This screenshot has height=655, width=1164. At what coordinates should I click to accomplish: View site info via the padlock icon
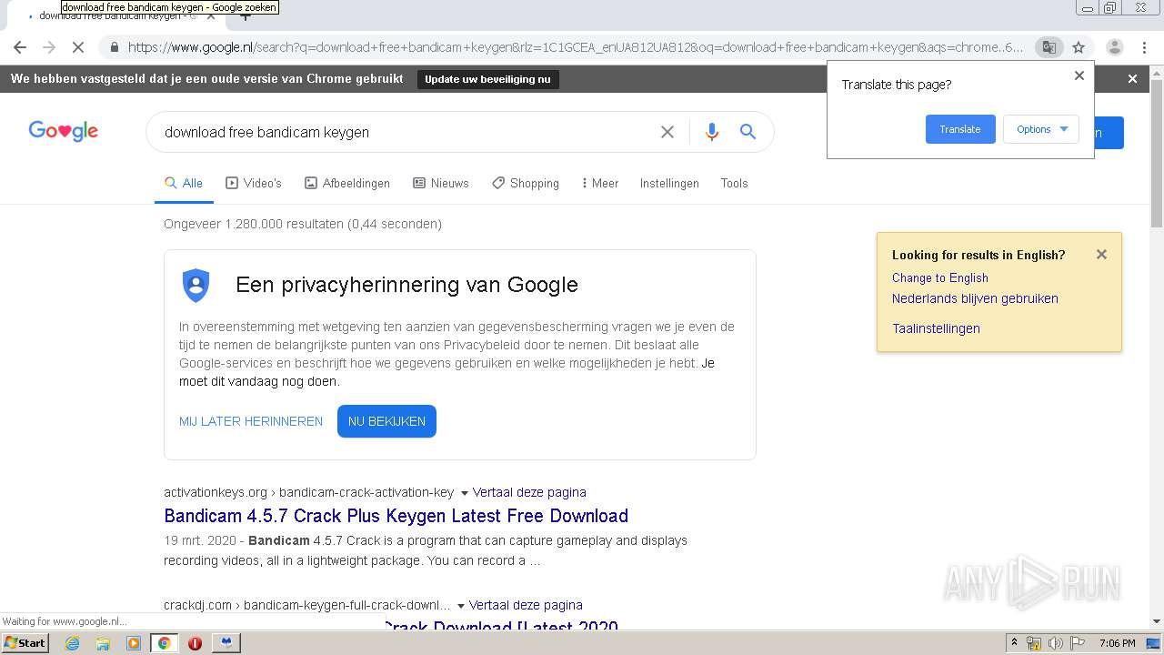point(114,47)
